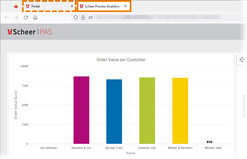Reload the current page
Screen dimensions: 247x159
[x=26, y=18]
